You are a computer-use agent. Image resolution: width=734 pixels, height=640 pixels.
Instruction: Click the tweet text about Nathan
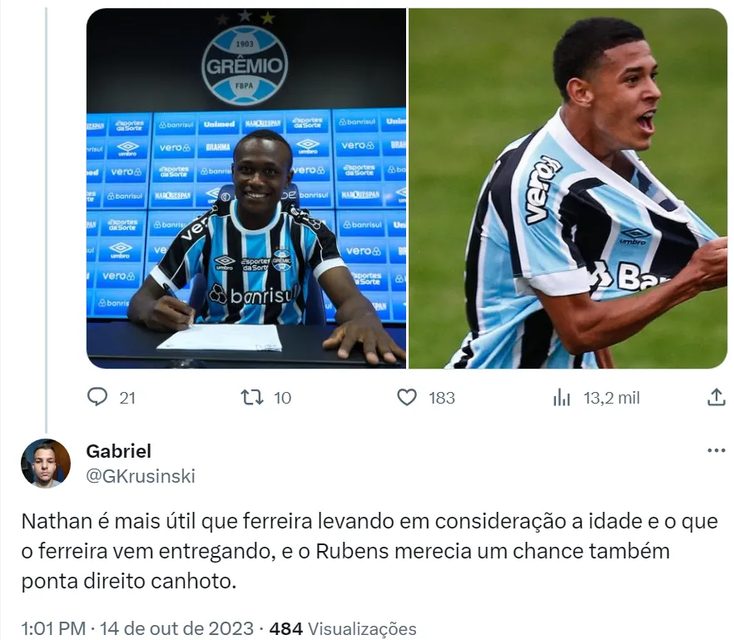click(369, 551)
